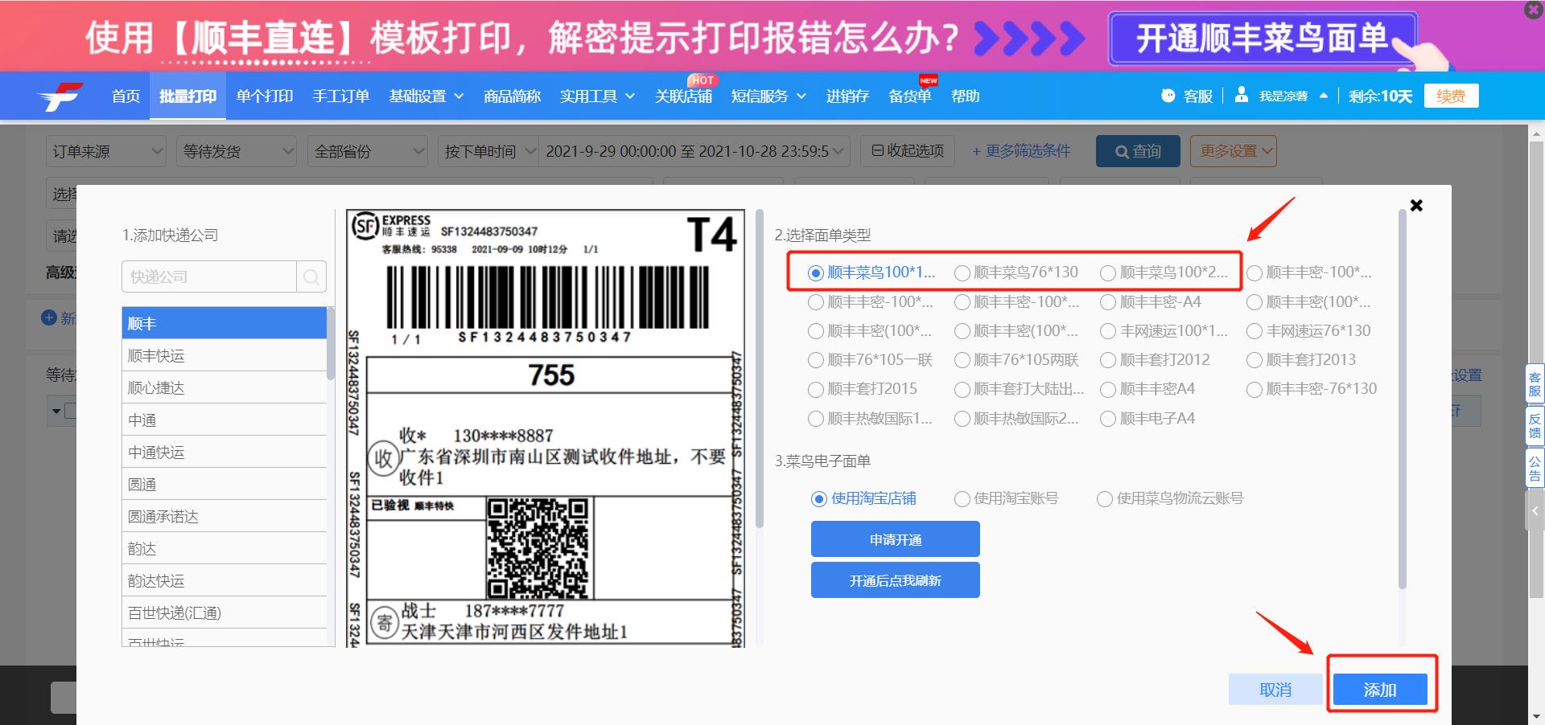Choose 使用淘宝账号 option
The width and height of the screenshot is (1545, 725).
[1007, 499]
